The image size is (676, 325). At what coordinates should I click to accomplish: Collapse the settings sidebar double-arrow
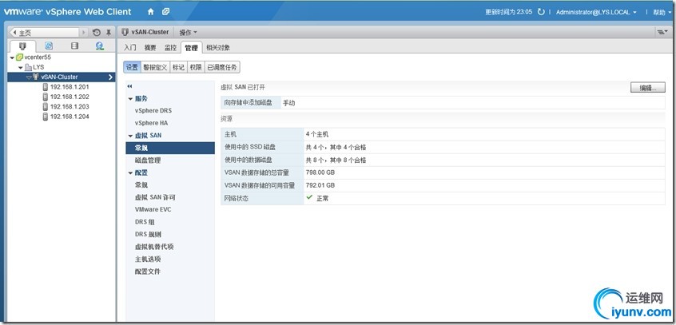pos(129,86)
